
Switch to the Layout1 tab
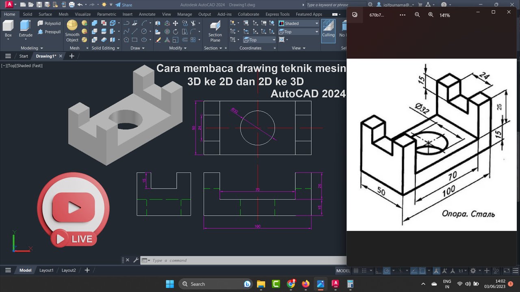(x=46, y=270)
